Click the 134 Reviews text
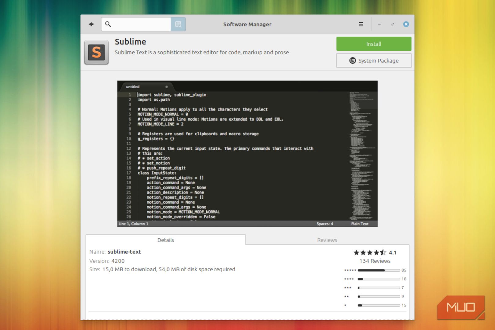Viewport: 495px width, 330px height. point(375,261)
